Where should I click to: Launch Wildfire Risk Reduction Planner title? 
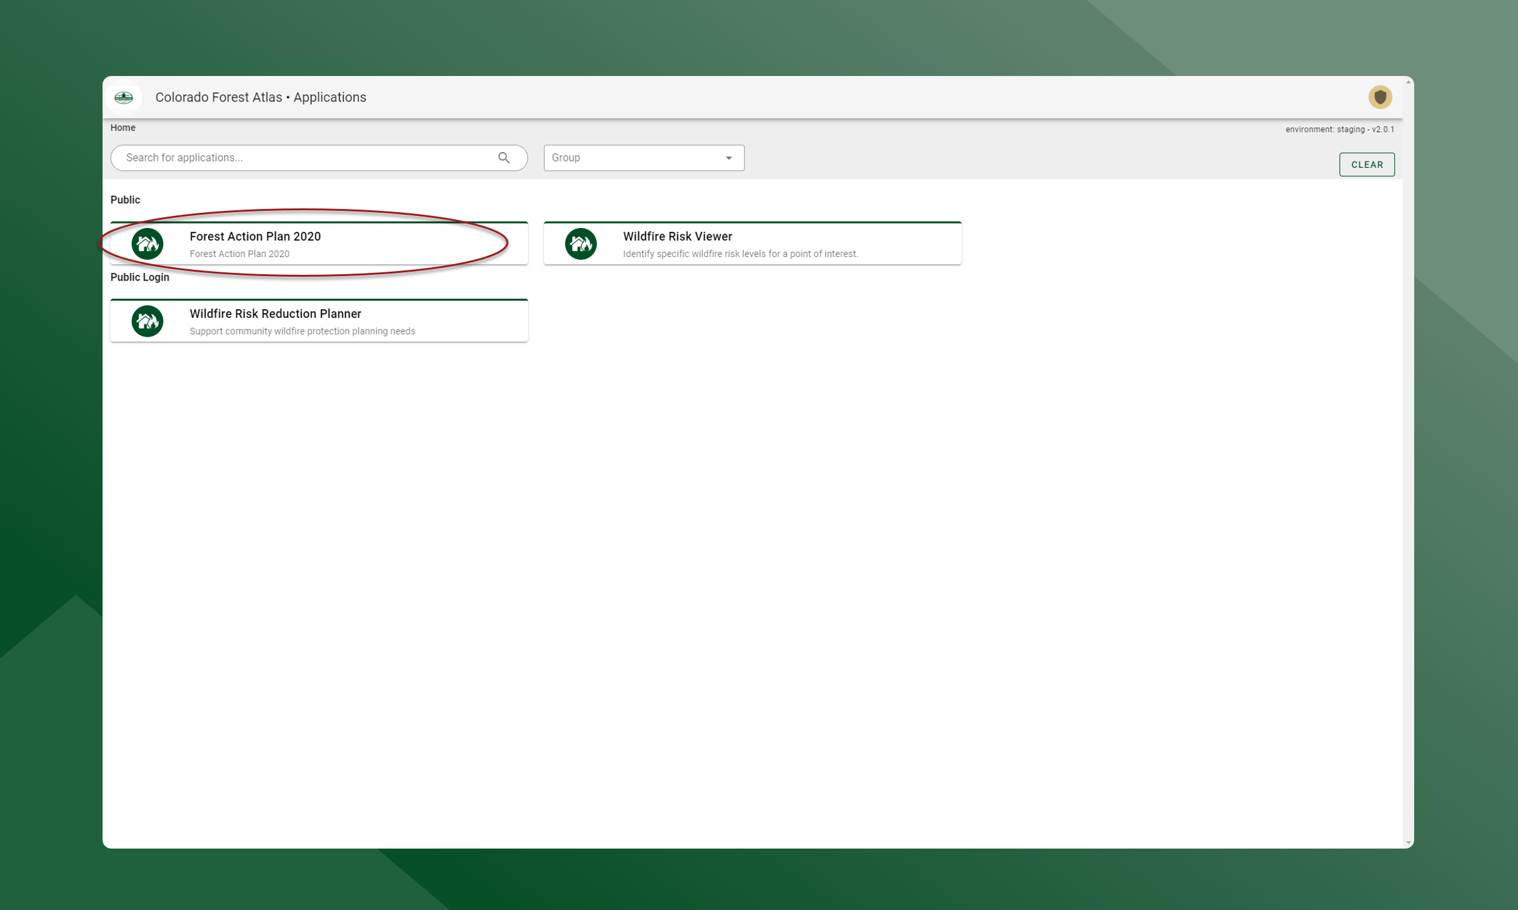(x=275, y=313)
